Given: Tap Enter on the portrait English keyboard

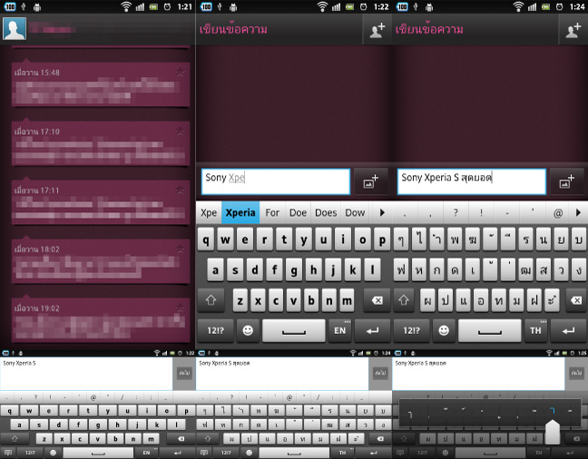Looking at the screenshot, I should [372, 330].
